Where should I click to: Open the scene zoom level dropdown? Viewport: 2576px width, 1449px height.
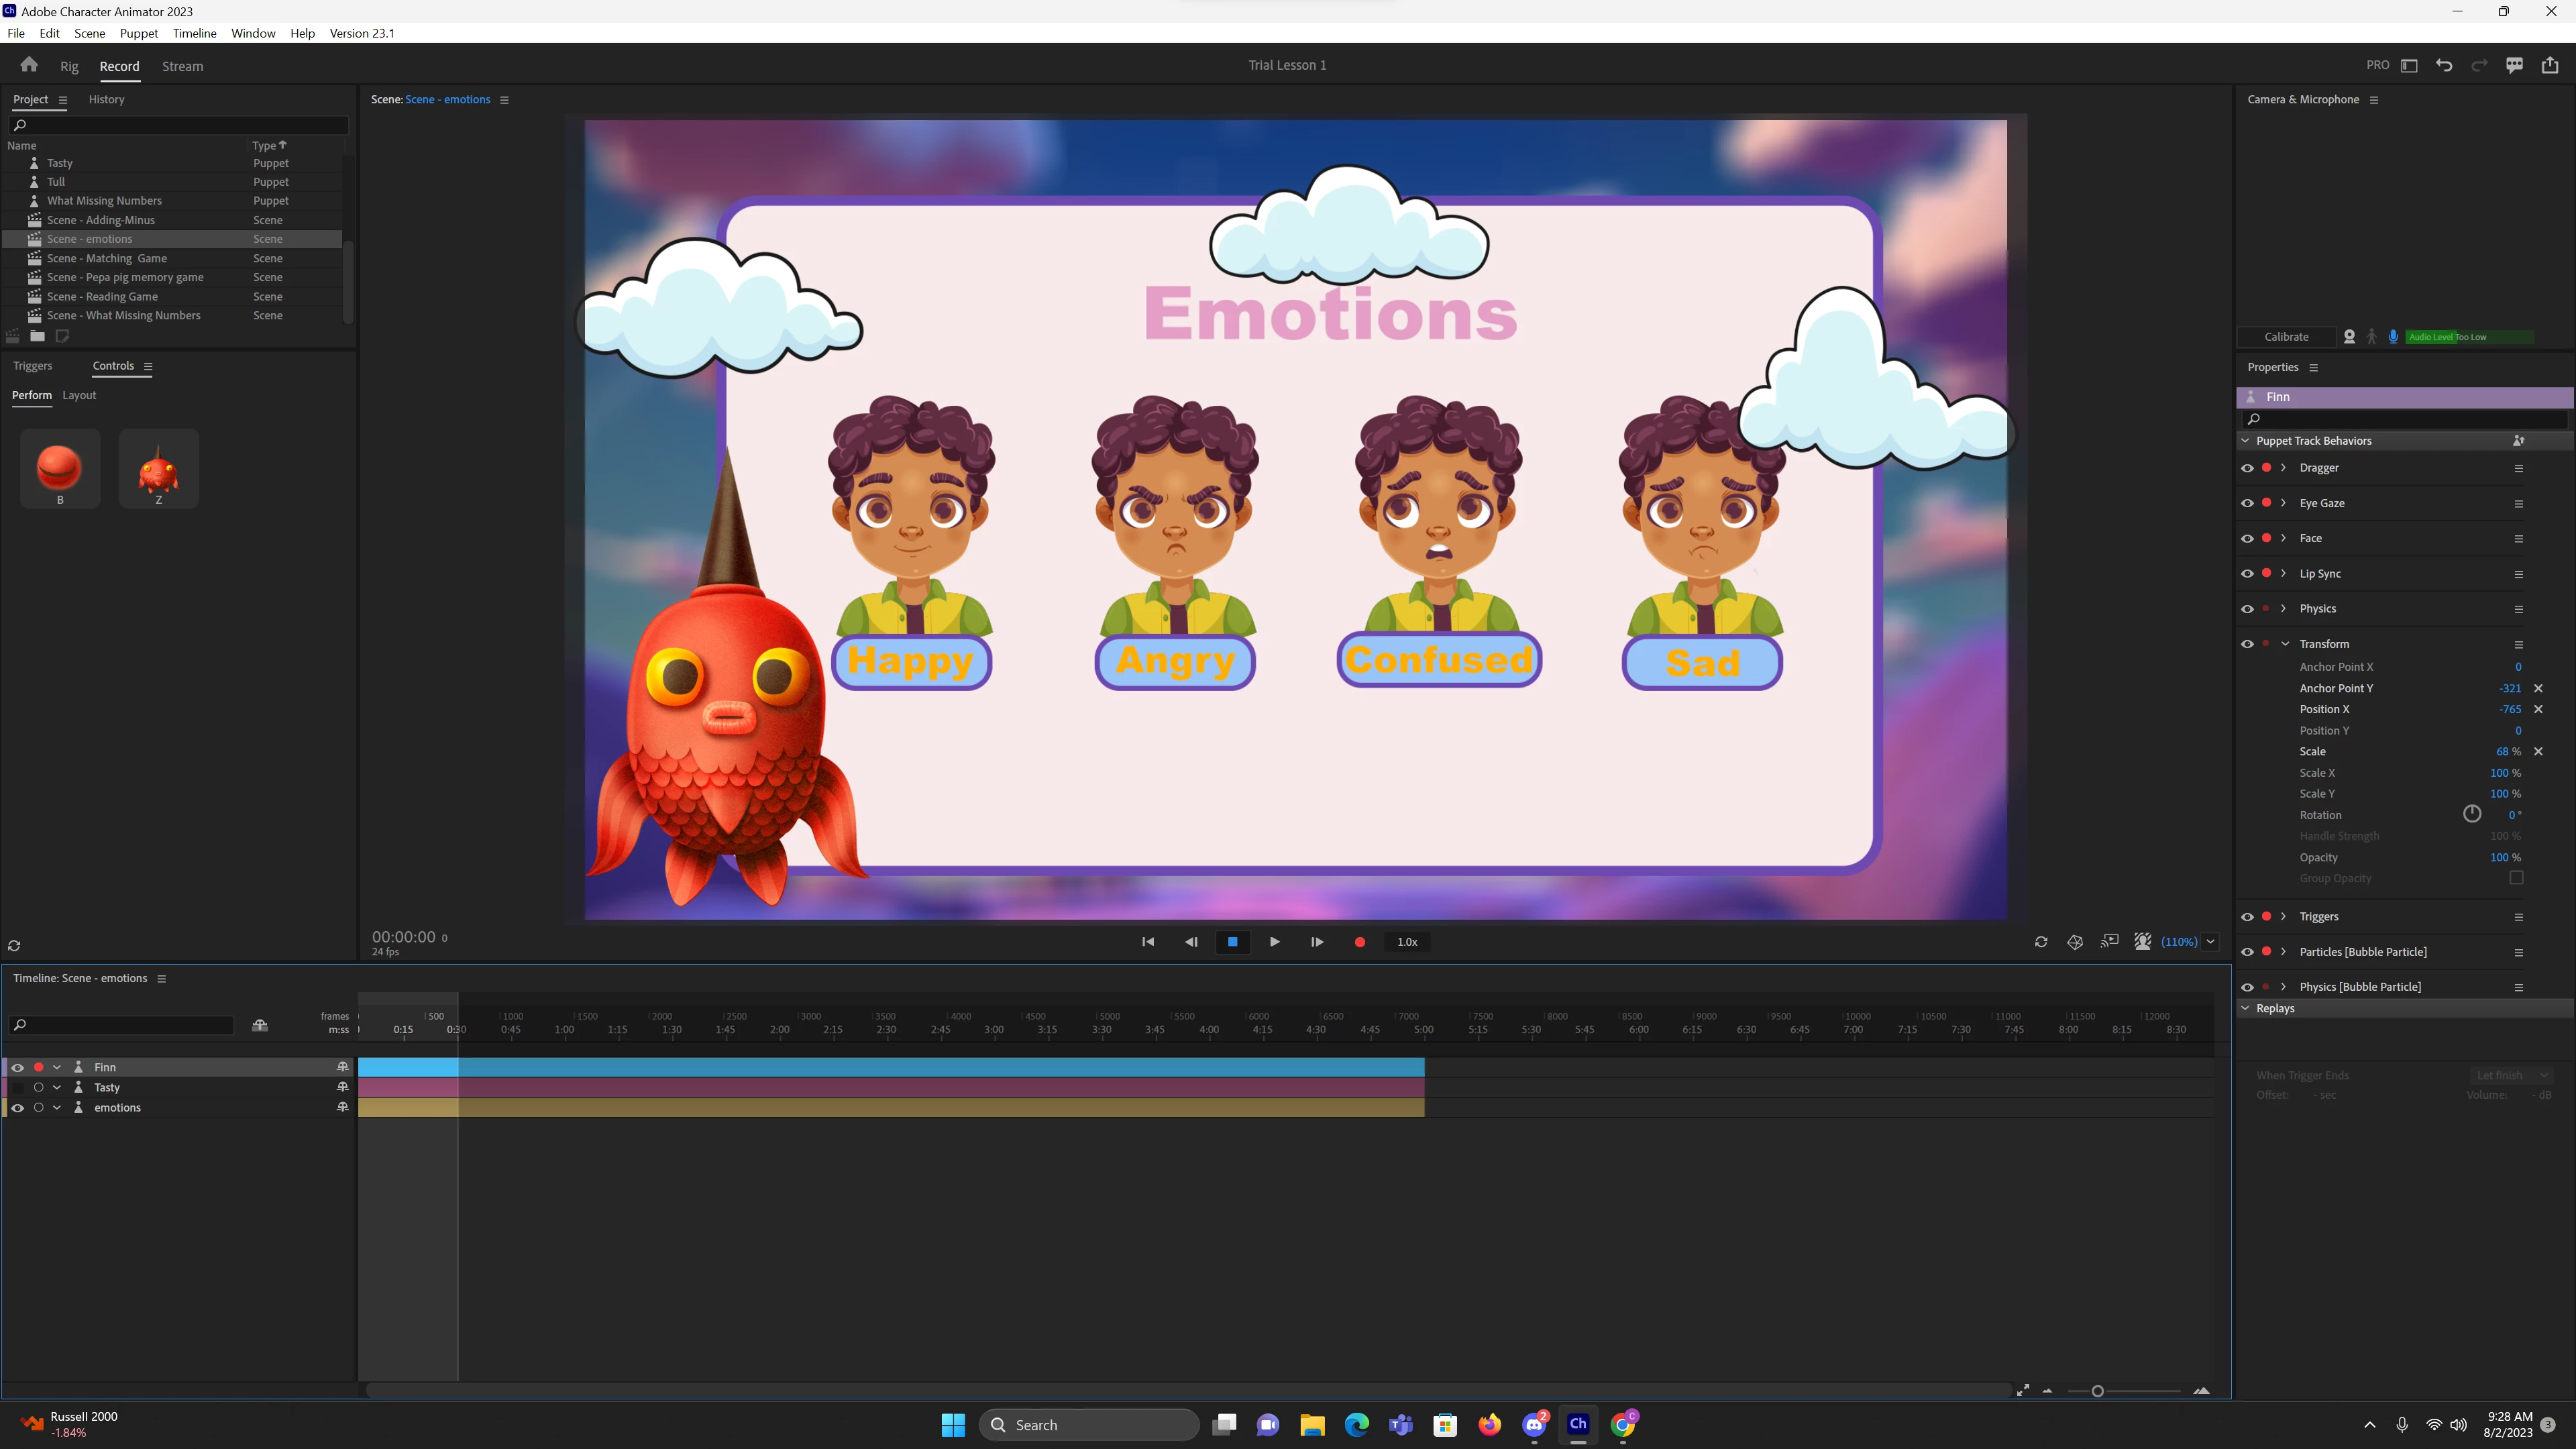coord(2210,942)
